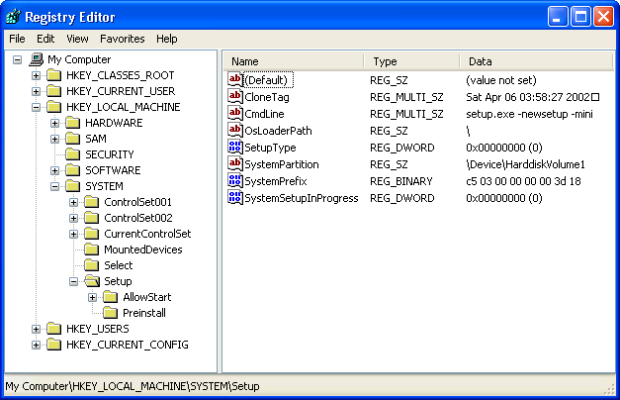
Task: Click the Select key folder icon
Action: (x=92, y=265)
